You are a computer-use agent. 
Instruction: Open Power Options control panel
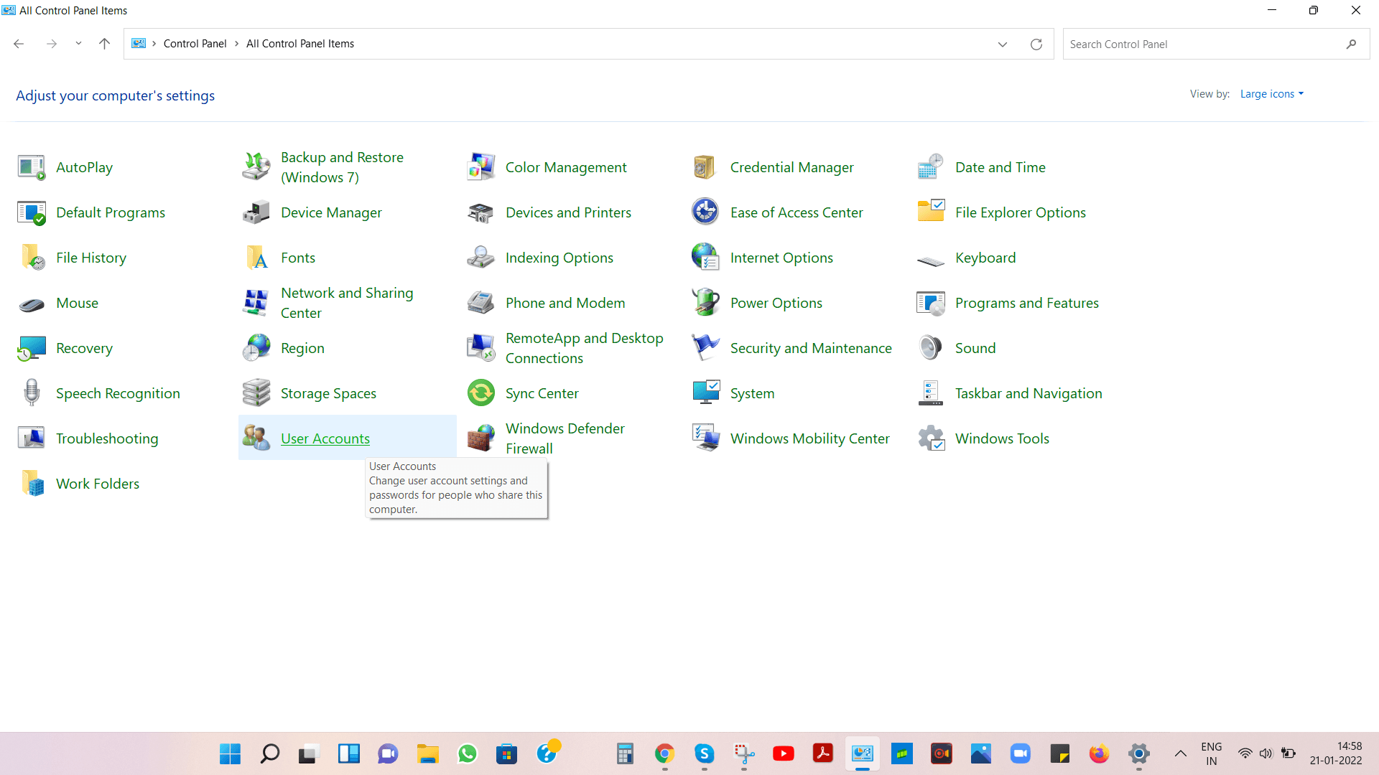(776, 303)
